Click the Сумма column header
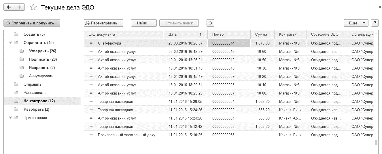Image resolution: width=382 pixels, height=154 pixels. [261, 34]
